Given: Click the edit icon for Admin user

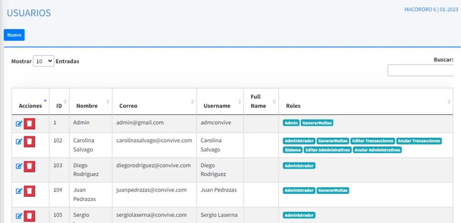Looking at the screenshot, I should click(19, 123).
